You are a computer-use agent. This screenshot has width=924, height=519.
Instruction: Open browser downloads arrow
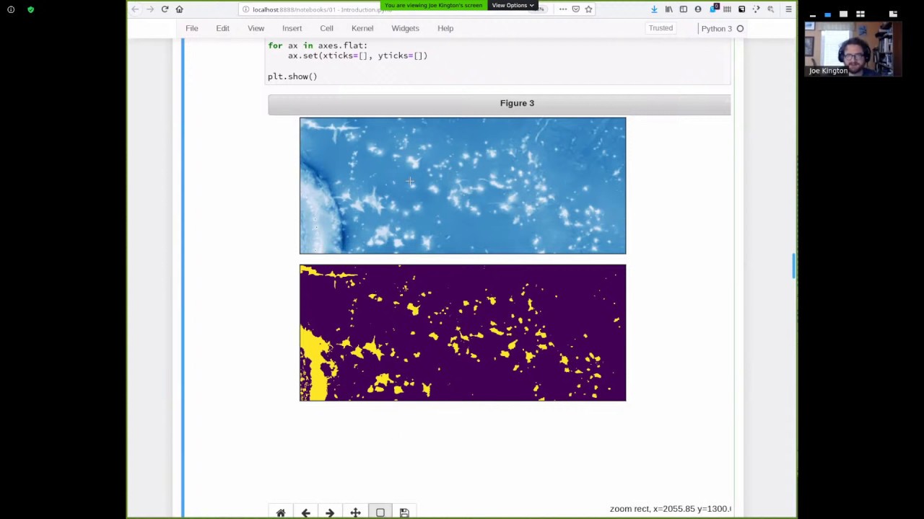coord(654,9)
